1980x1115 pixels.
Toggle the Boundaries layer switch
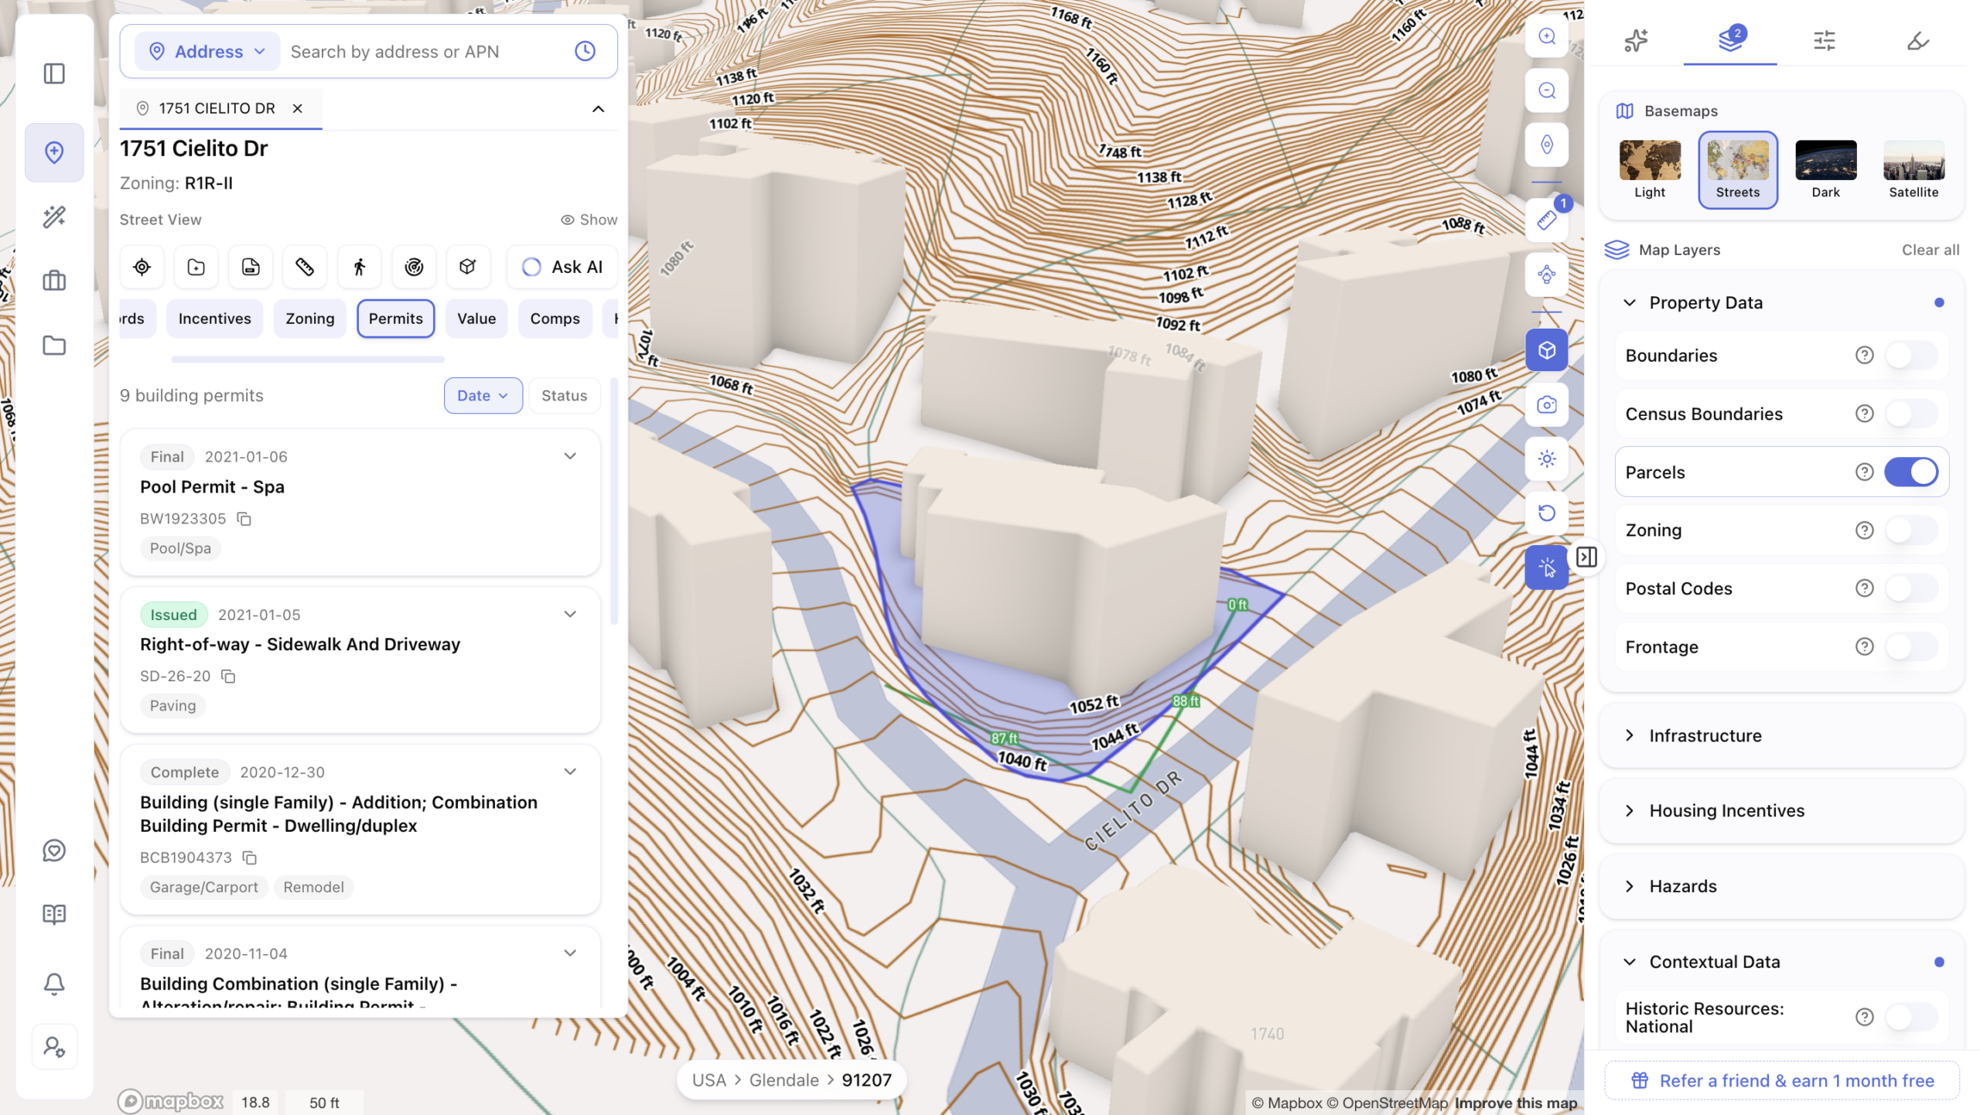click(x=1910, y=355)
